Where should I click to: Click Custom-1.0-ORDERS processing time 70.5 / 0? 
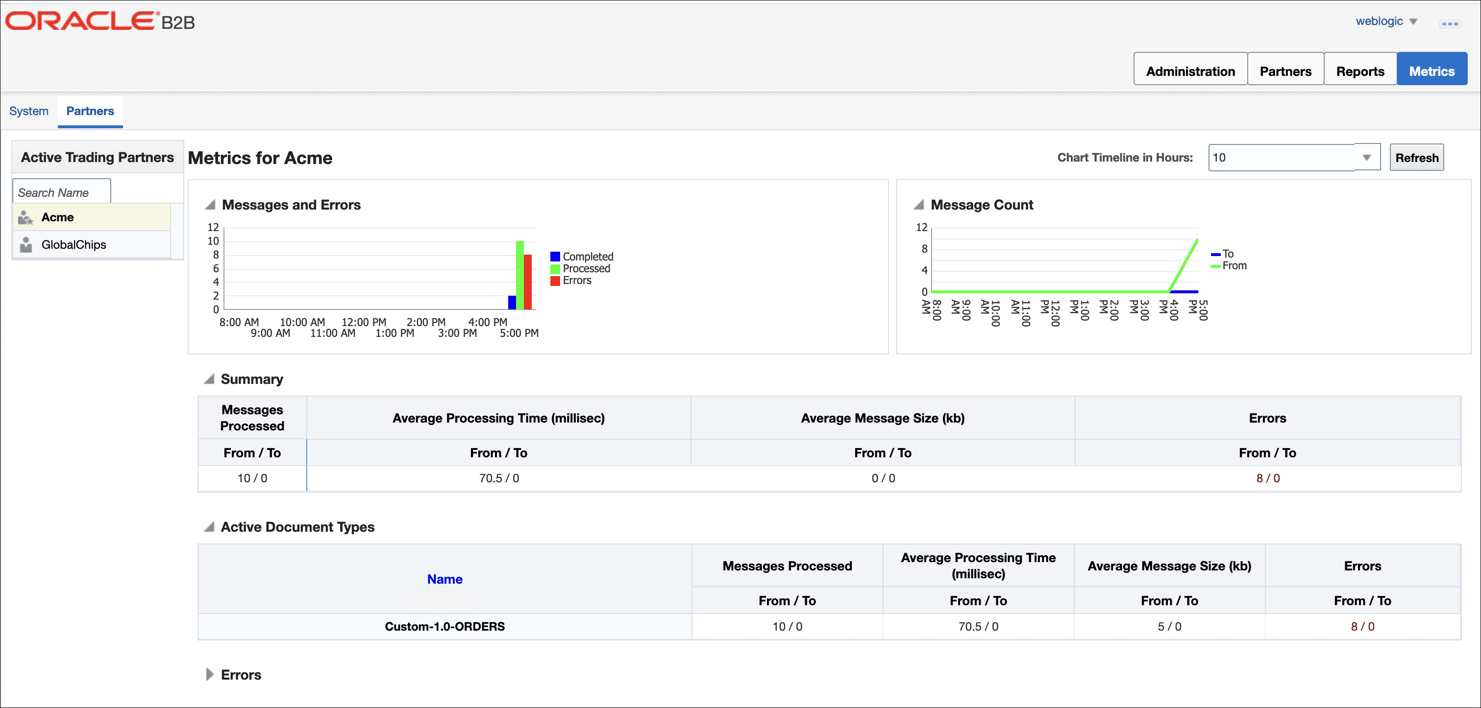tap(978, 626)
